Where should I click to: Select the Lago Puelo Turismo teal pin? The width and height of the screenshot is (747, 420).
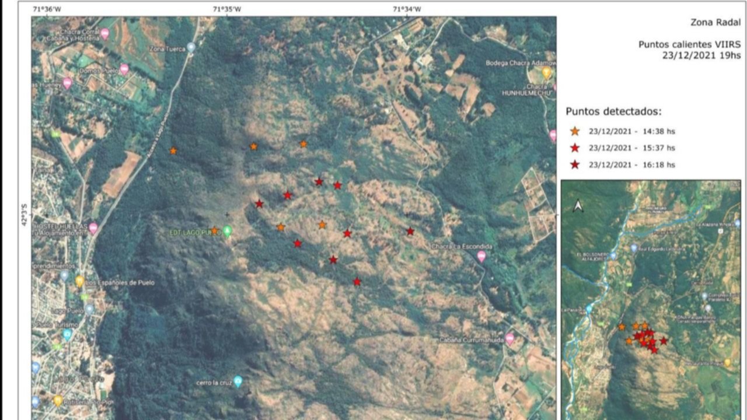[x=67, y=334]
